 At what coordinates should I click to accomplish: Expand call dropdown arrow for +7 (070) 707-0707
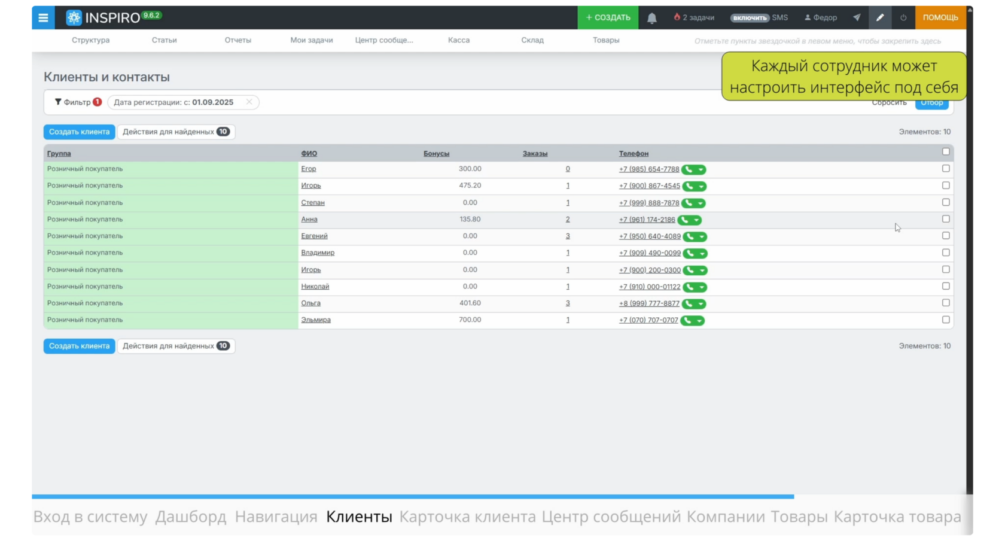699,321
